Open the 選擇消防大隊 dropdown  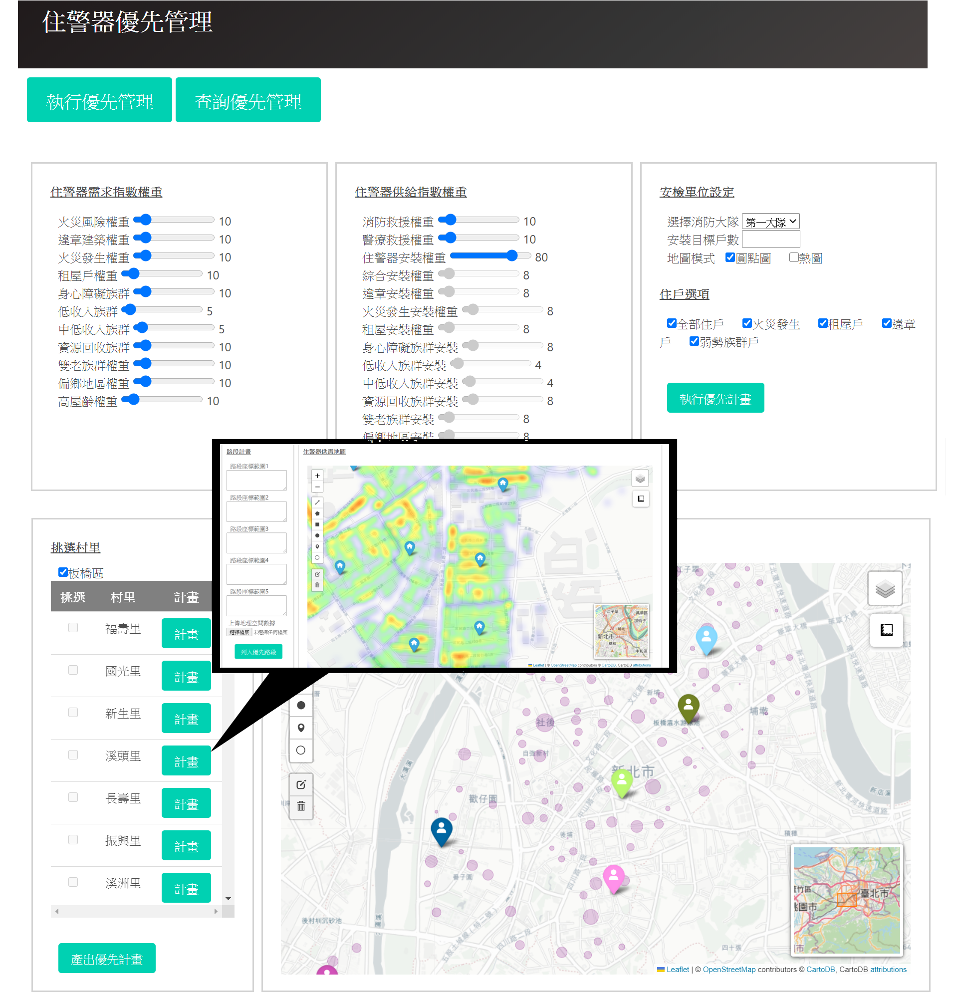coord(770,222)
